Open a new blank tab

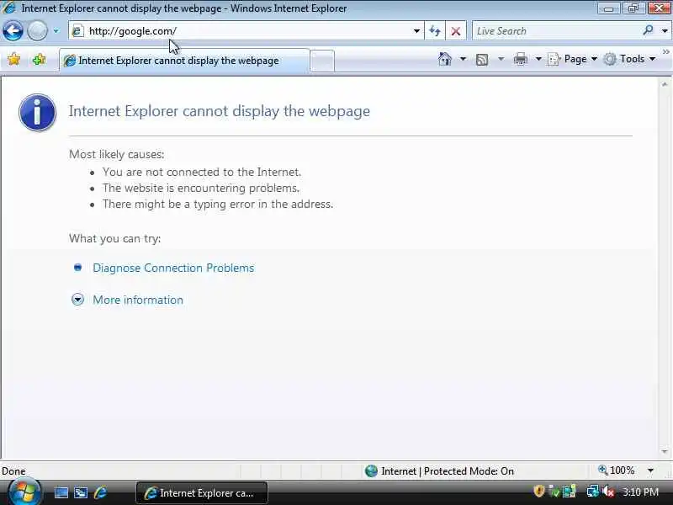[x=322, y=61]
